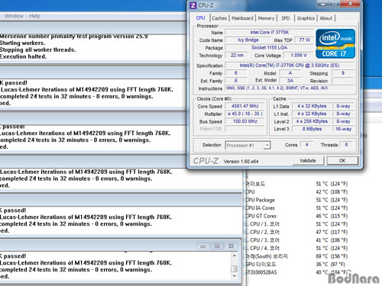Click the Bus Speed value '100.03 MHz'

pos(245,121)
